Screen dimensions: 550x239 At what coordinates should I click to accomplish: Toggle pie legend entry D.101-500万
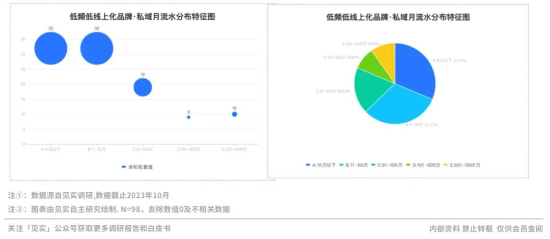point(423,164)
